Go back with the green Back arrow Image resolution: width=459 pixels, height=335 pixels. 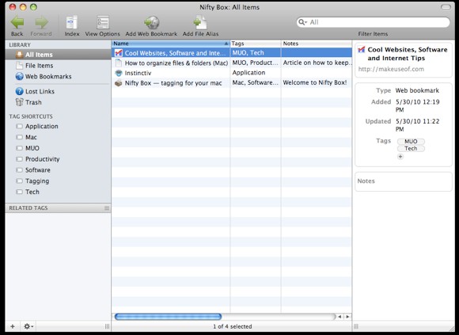[17, 22]
